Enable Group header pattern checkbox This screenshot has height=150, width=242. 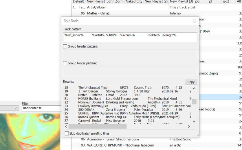(x=65, y=46)
